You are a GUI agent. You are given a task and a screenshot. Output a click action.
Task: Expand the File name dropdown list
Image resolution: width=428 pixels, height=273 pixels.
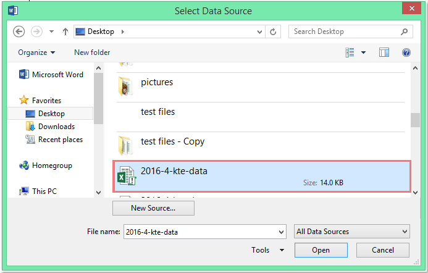tap(281, 232)
